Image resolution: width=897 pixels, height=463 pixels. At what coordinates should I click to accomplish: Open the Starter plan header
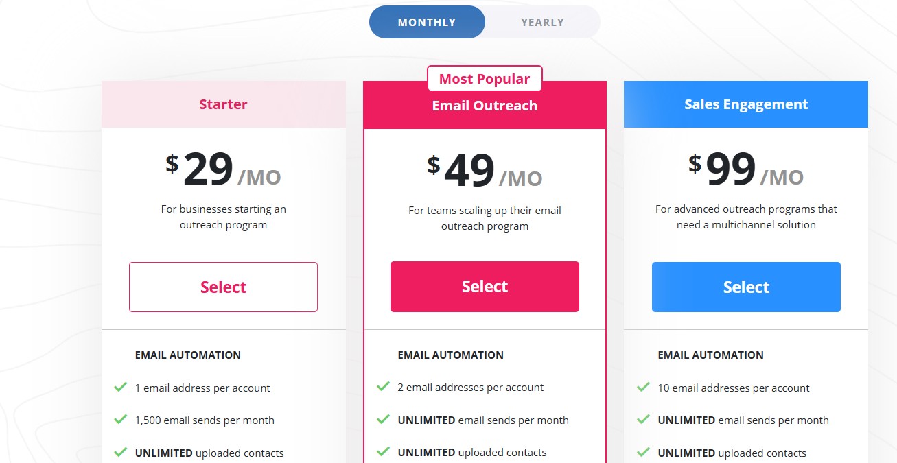(x=223, y=104)
